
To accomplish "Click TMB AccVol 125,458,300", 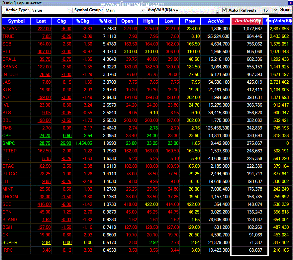I will coord(218,128).
